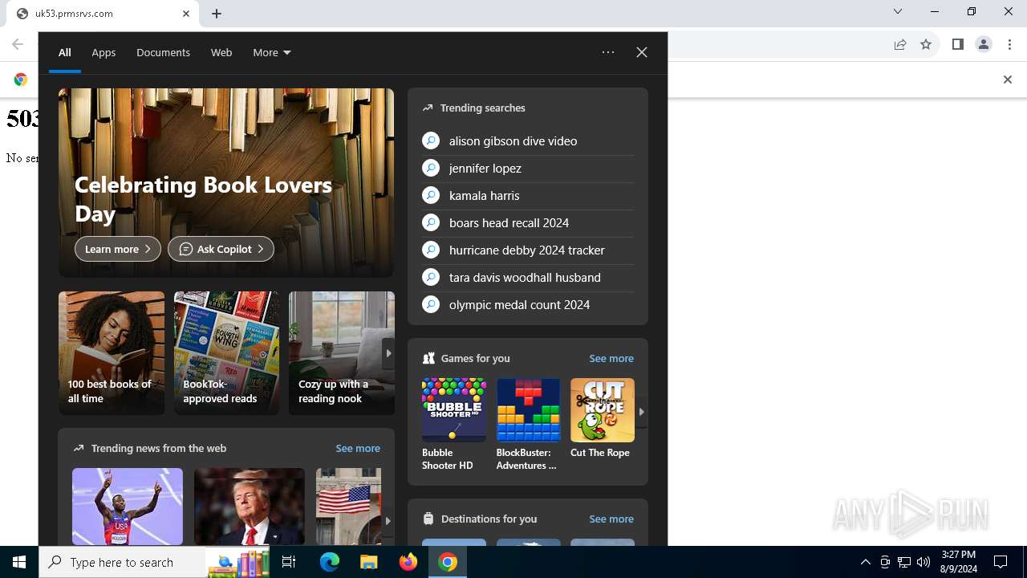Open the 100 best books of all time card
The width and height of the screenshot is (1027, 578).
pyautogui.click(x=112, y=353)
